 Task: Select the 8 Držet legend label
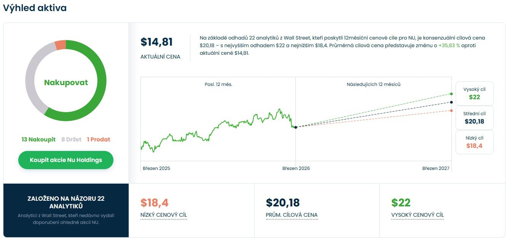pyautogui.click(x=71, y=140)
